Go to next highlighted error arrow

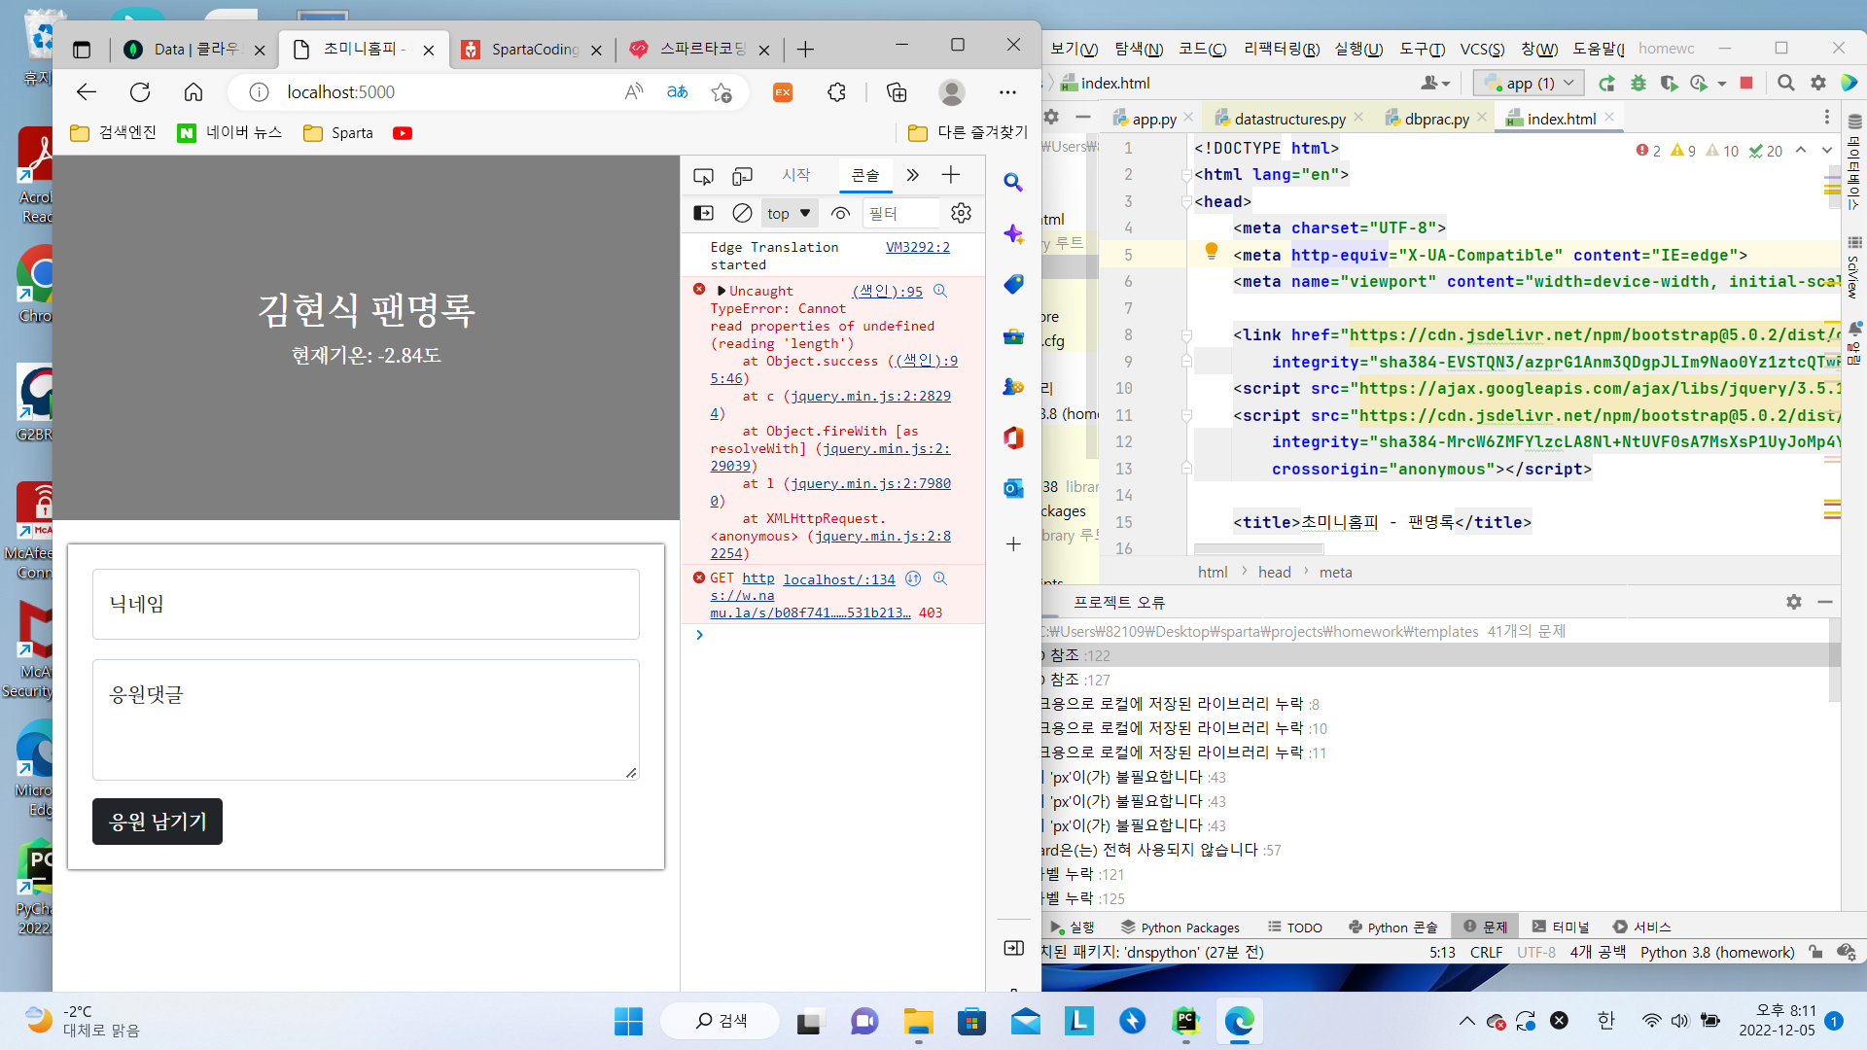1826,150
